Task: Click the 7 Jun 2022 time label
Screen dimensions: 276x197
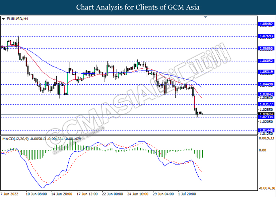Action: click(x=9, y=194)
